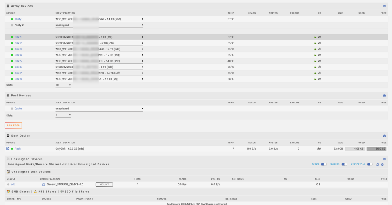This screenshot has width=392, height=205.
Task: Click the Boot Device dashboard icon
Action: [384, 136]
